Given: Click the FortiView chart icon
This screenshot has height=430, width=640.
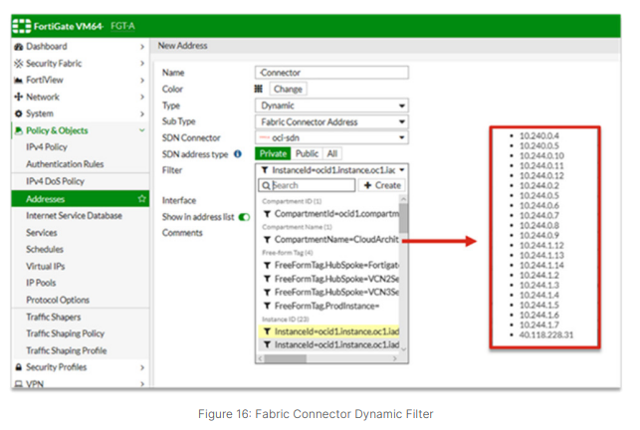Looking at the screenshot, I should [x=18, y=80].
